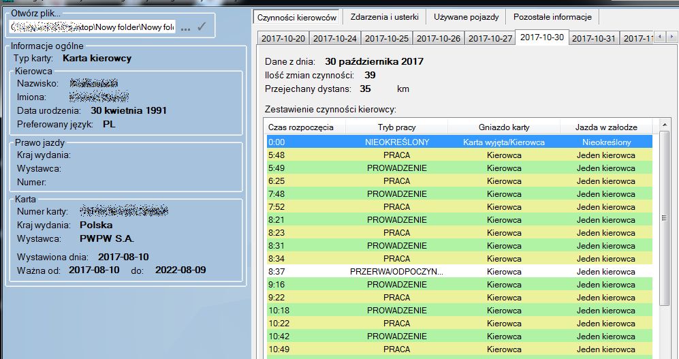Image resolution: width=679 pixels, height=359 pixels.
Task: Click the preferred language value PL
Action: (x=109, y=124)
